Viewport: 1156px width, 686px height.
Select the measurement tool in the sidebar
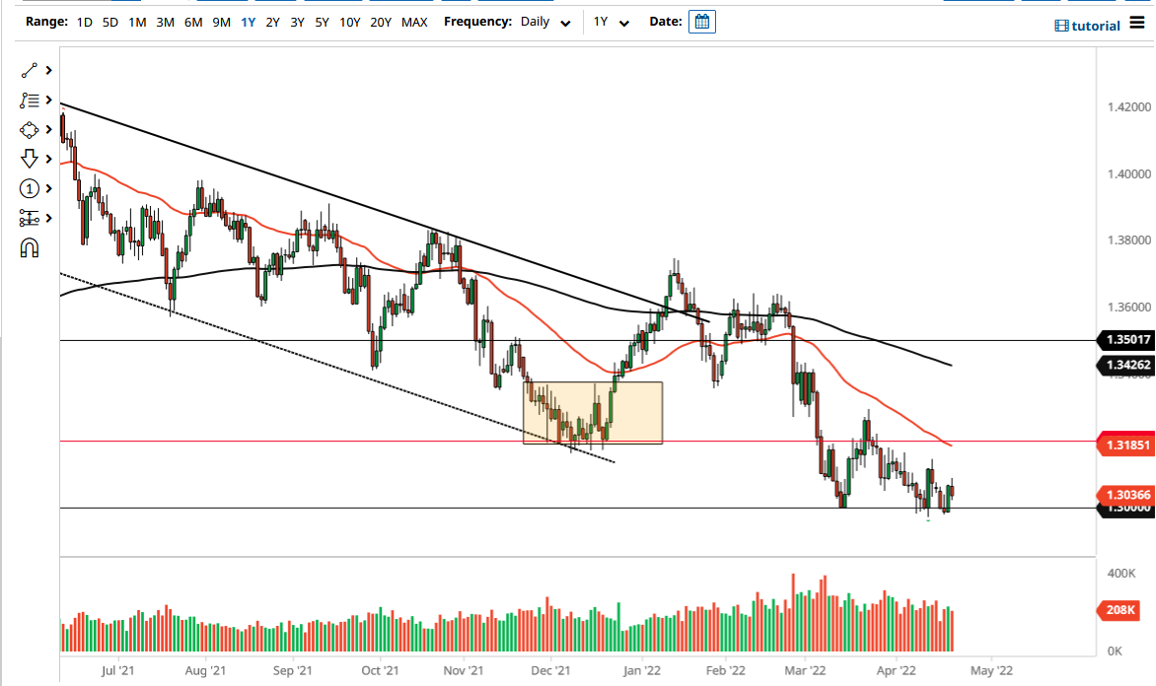(28, 217)
